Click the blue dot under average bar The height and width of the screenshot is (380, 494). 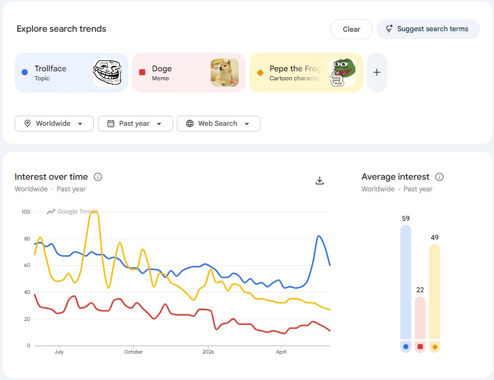click(406, 347)
